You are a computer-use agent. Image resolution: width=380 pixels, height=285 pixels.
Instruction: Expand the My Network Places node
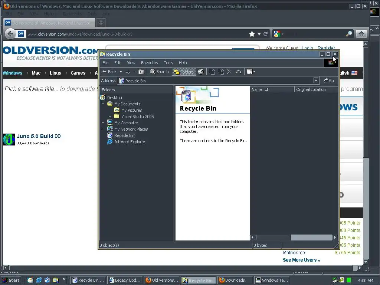(103, 129)
